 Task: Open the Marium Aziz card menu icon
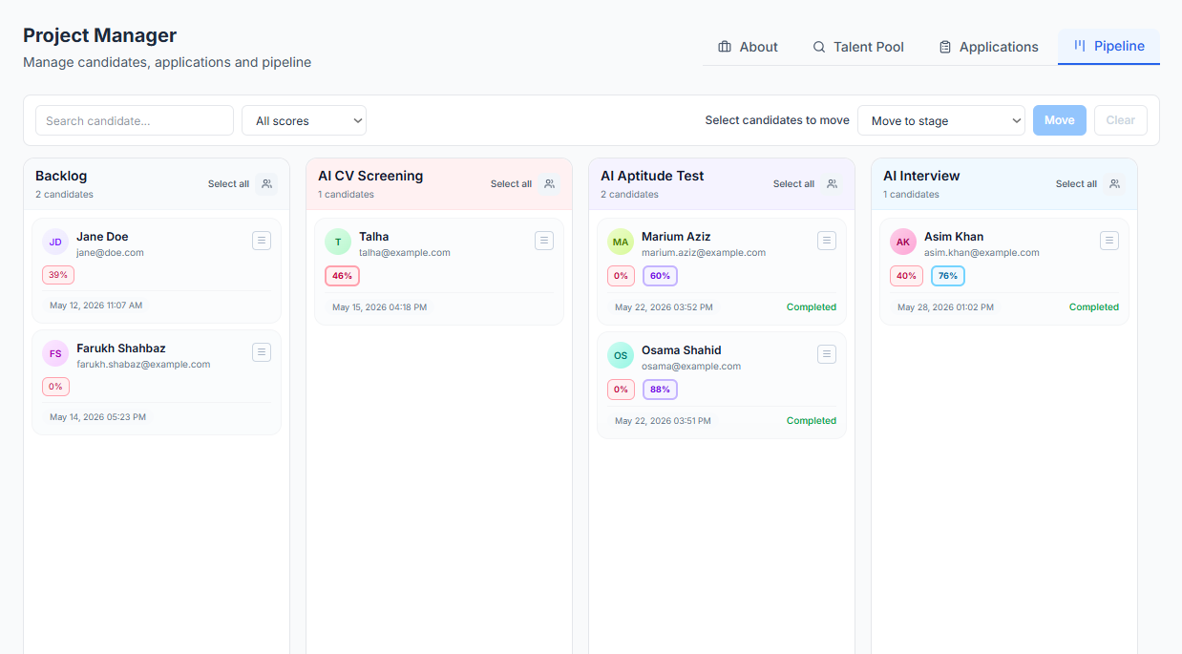(x=827, y=241)
